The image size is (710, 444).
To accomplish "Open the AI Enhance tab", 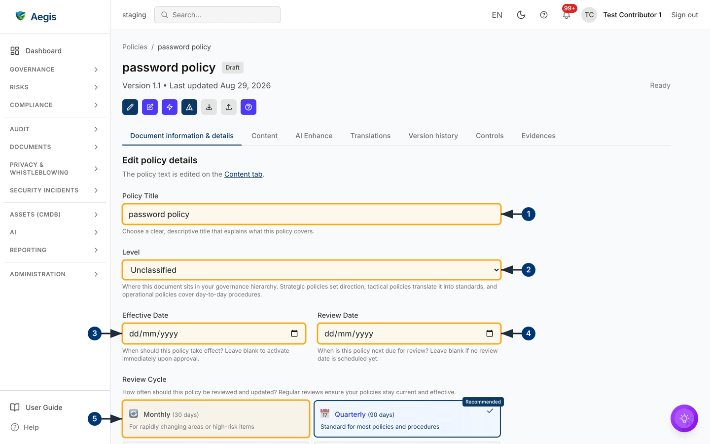I will (x=314, y=136).
